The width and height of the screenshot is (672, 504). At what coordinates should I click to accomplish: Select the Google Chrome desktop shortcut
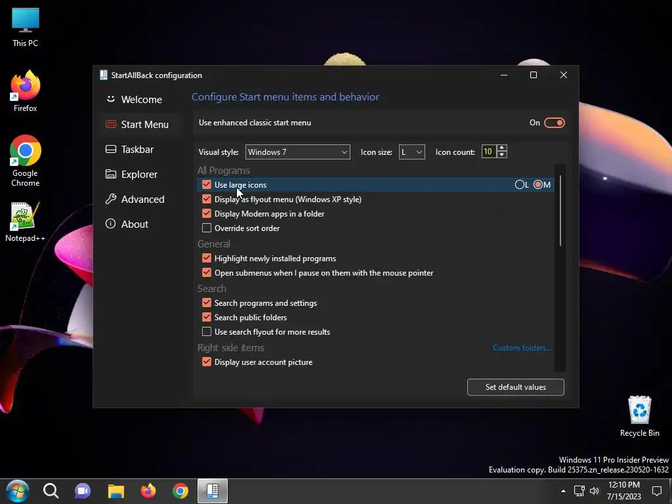[x=26, y=161]
